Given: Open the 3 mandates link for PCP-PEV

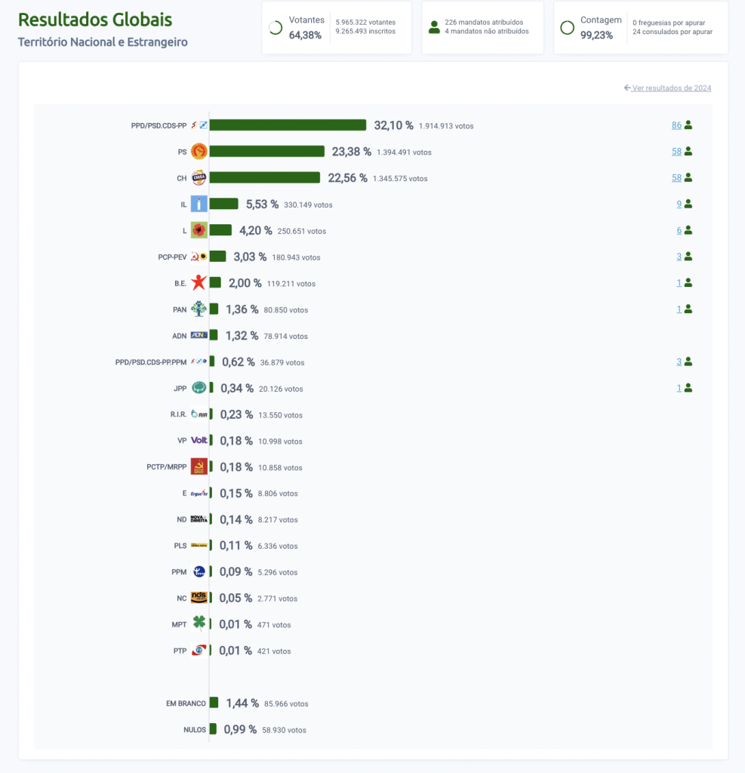Looking at the screenshot, I should click(679, 257).
